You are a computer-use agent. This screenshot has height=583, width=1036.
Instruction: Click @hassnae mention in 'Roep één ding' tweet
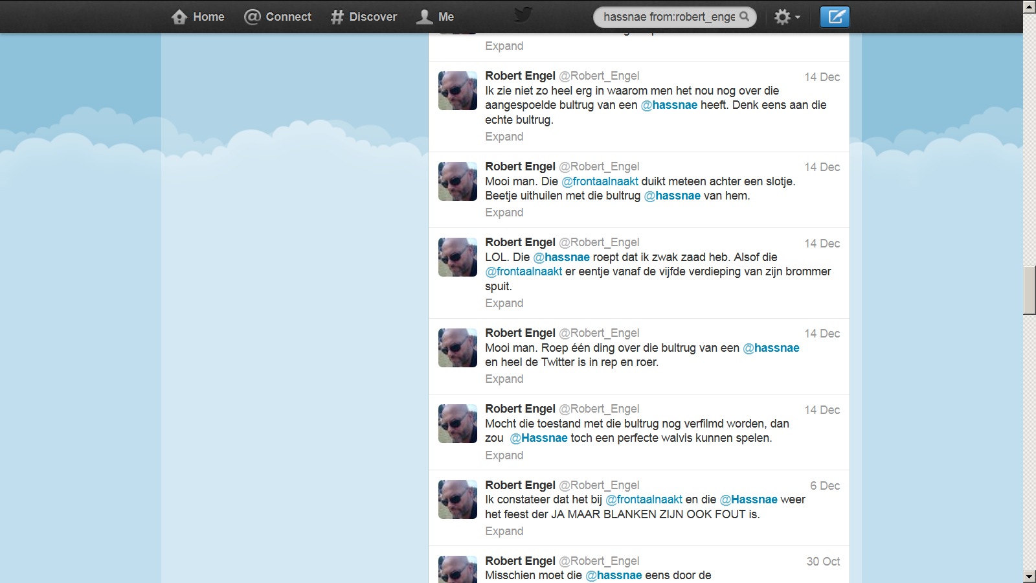point(771,348)
